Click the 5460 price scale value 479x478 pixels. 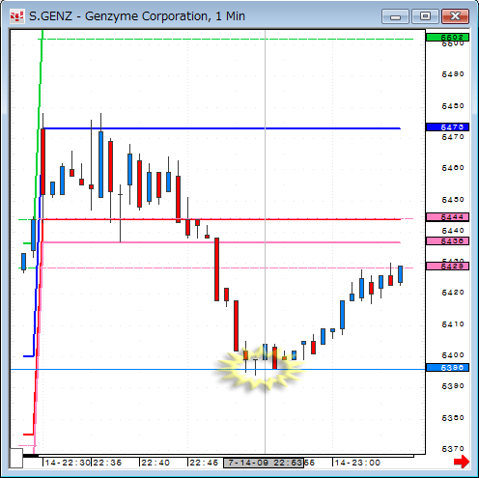click(x=453, y=168)
